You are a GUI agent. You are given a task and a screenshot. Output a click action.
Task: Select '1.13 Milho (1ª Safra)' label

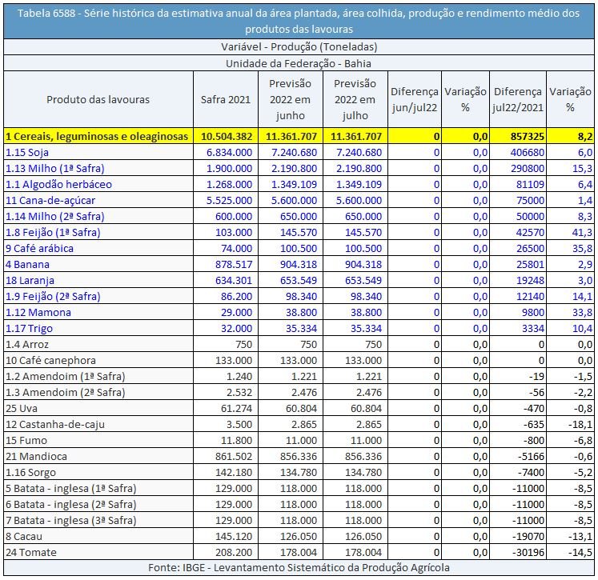[x=55, y=169]
